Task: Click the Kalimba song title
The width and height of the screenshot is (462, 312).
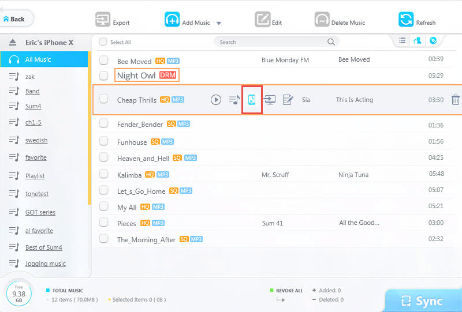Action: 129,175
